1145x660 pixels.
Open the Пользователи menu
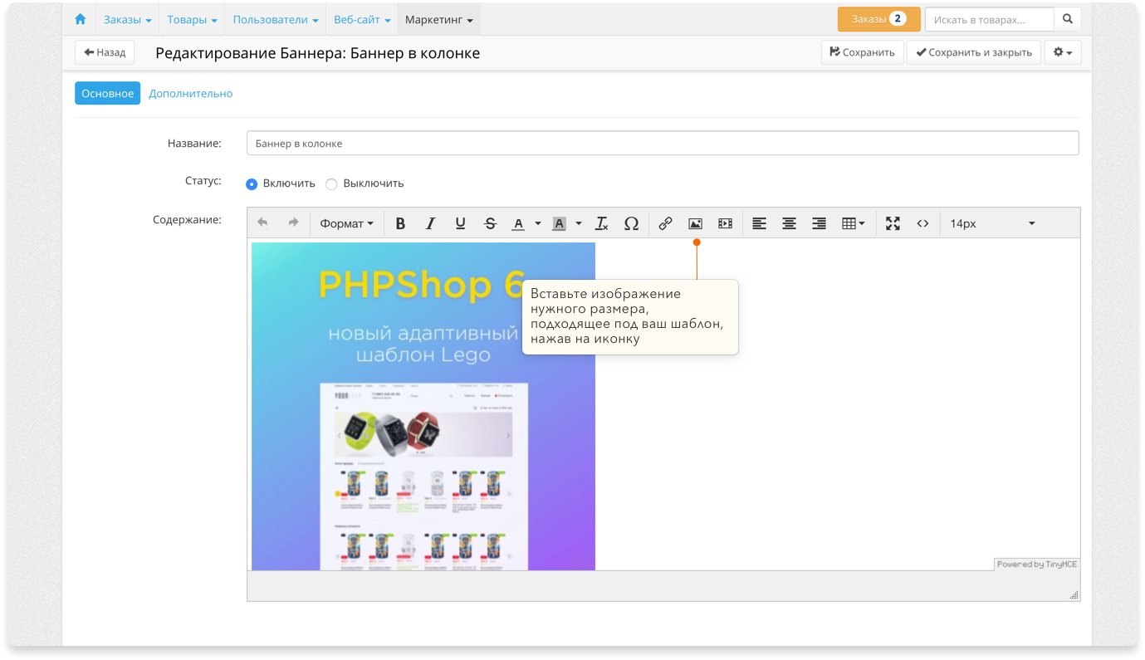(276, 19)
